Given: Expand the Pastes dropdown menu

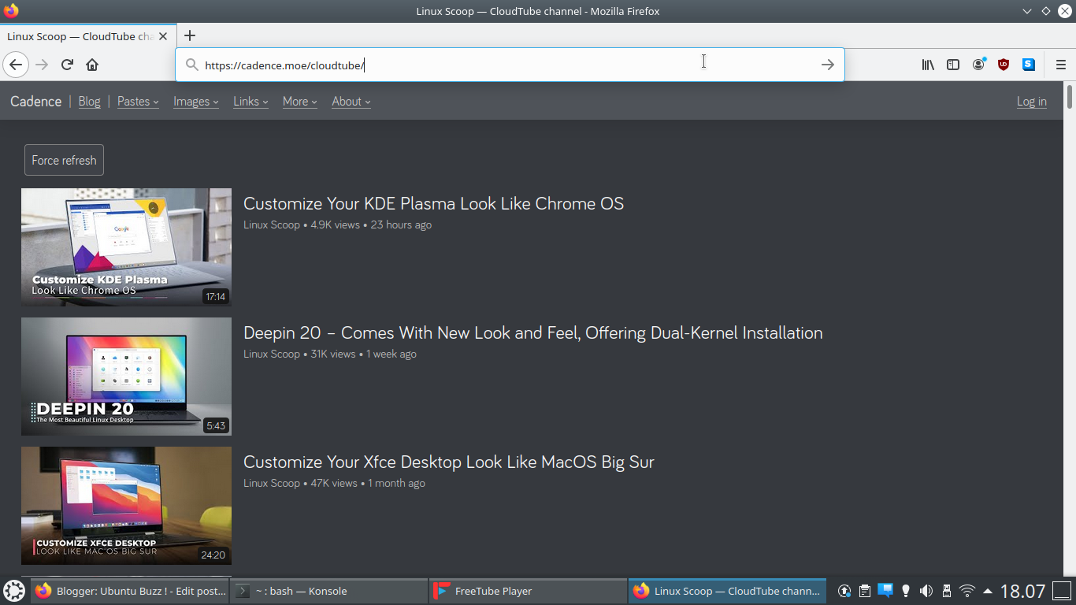Looking at the screenshot, I should click(138, 102).
